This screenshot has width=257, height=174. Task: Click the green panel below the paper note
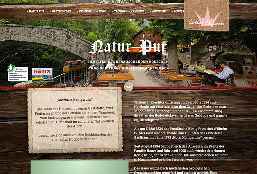(x=80, y=167)
